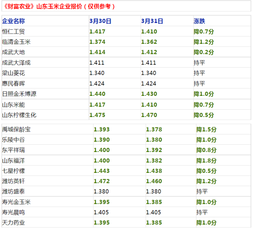Click 东平祥瑞 March 31 price 1.392
The width and height of the screenshot is (253, 229).
coord(154,150)
